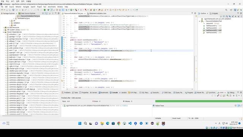
Task: Collapse the PasswordValidationTest class in Outline
Action: point(200,21)
